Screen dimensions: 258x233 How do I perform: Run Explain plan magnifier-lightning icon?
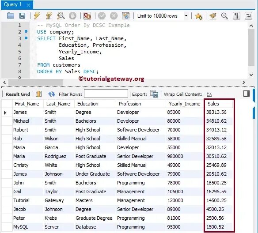pyautogui.click(x=61, y=16)
